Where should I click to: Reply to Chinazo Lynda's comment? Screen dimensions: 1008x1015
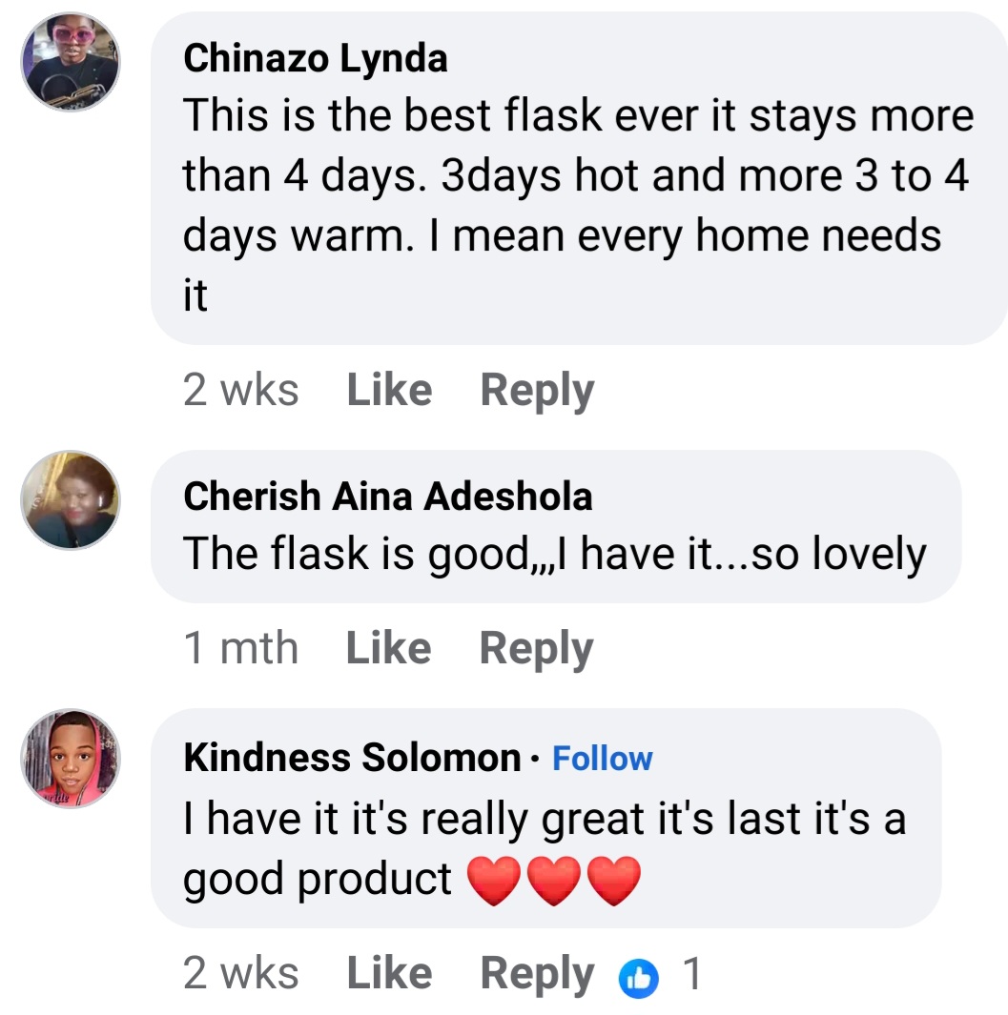537,391
